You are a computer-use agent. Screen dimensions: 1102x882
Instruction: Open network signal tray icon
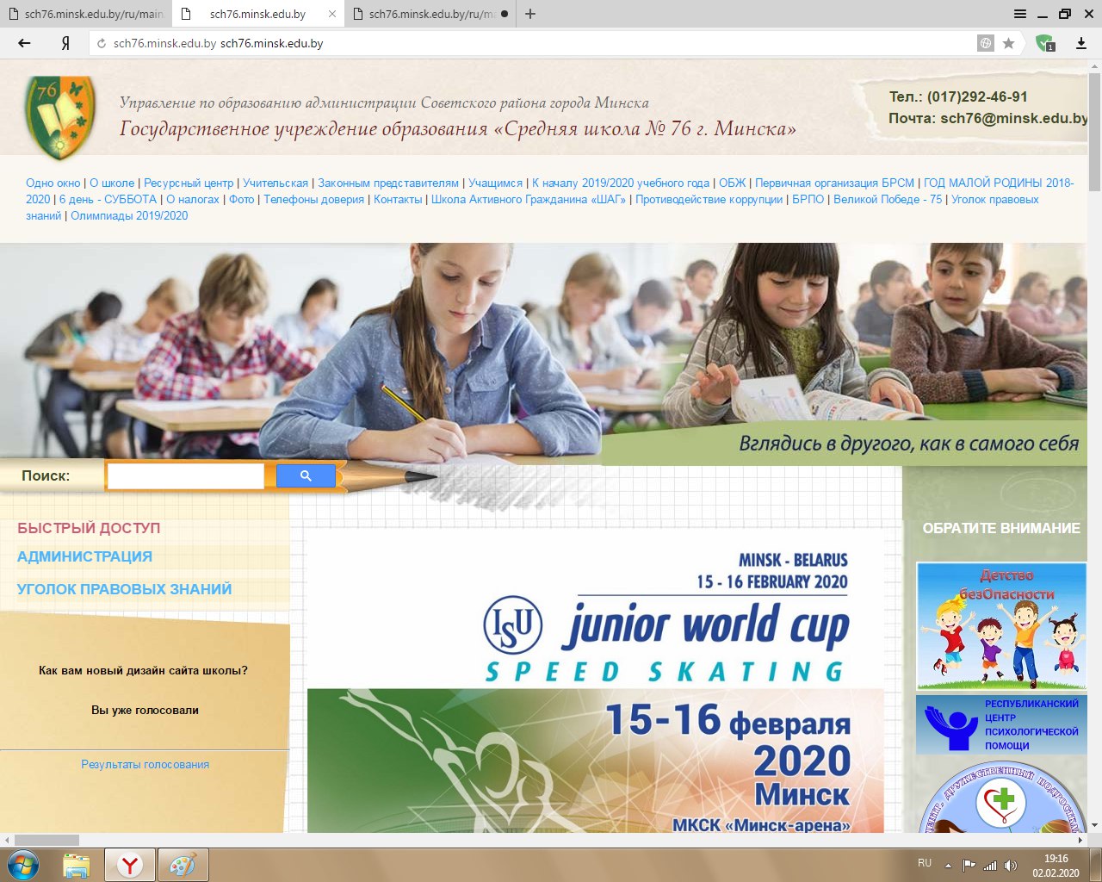(990, 866)
